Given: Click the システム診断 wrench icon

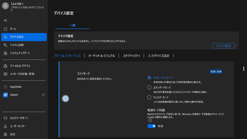Looking at the screenshot, I should [x=5, y=45].
